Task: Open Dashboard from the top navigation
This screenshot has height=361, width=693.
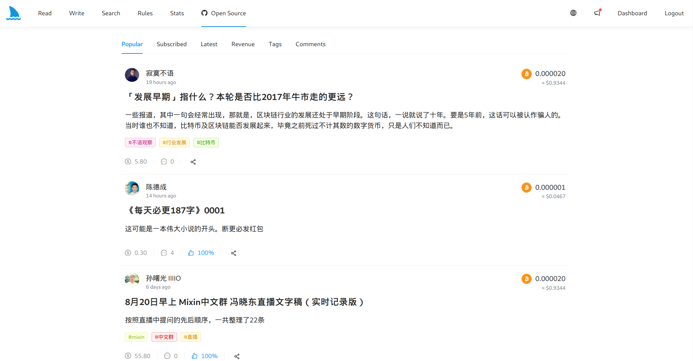Action: [x=632, y=13]
